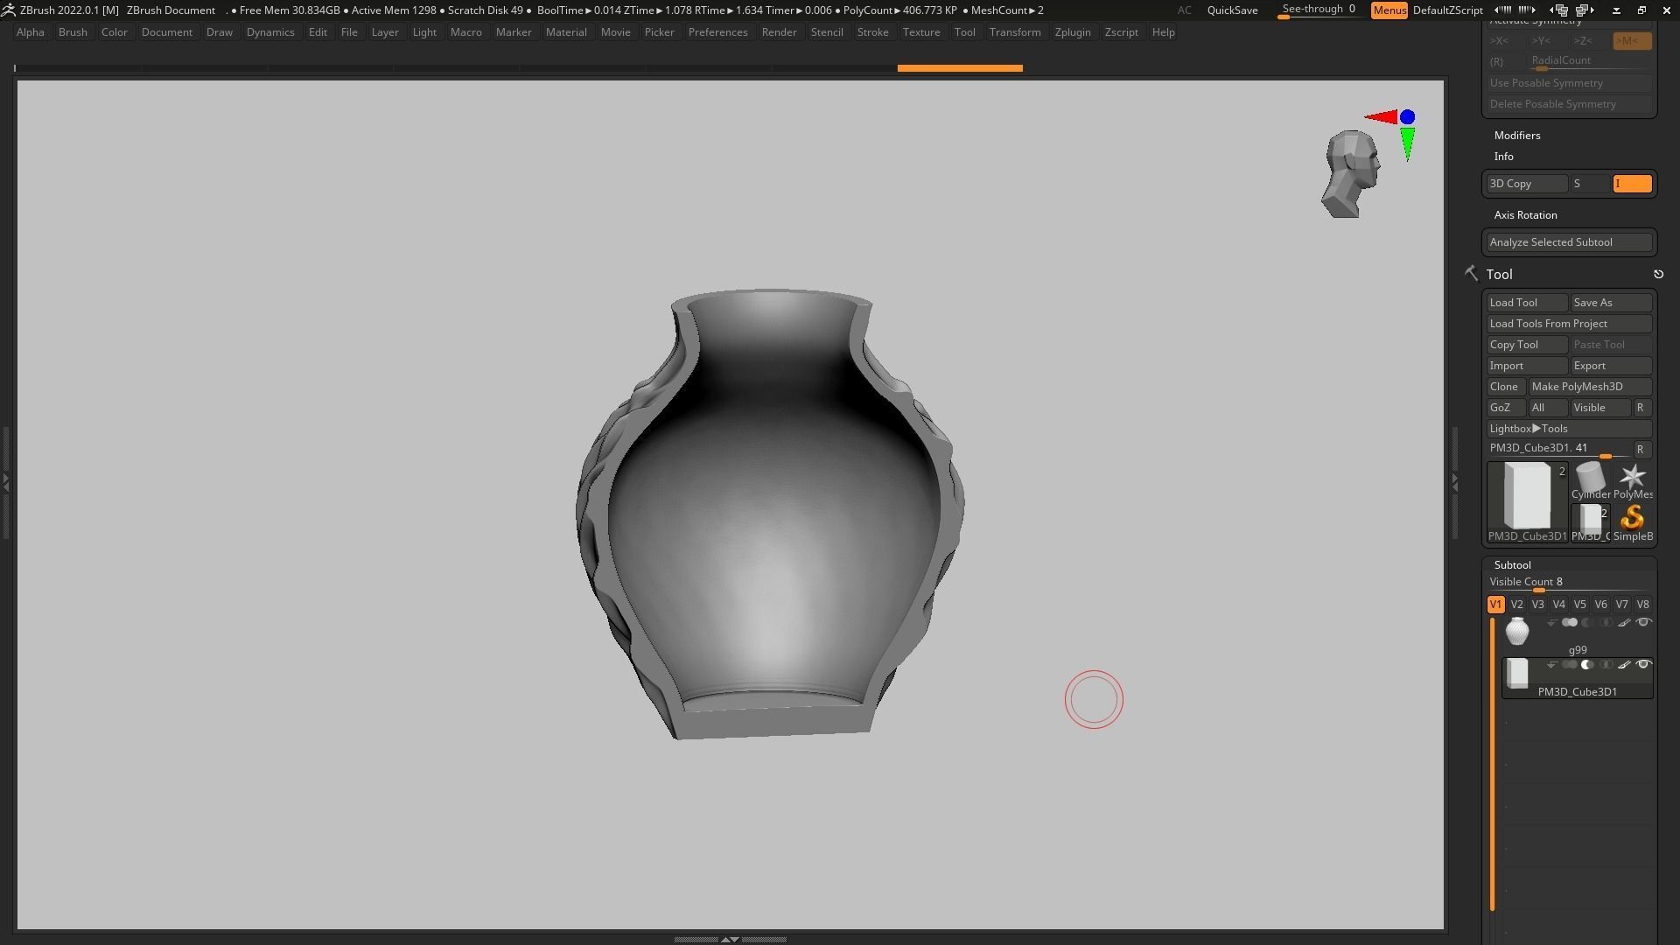Viewport: 1680px width, 945px height.
Task: Adjust the Visible Count slider
Action: (x=1569, y=583)
